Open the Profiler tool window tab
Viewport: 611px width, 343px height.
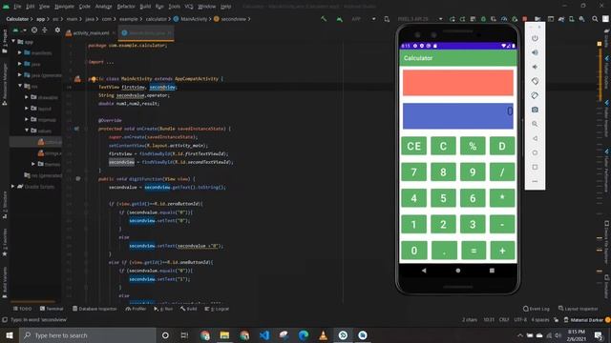click(136, 309)
